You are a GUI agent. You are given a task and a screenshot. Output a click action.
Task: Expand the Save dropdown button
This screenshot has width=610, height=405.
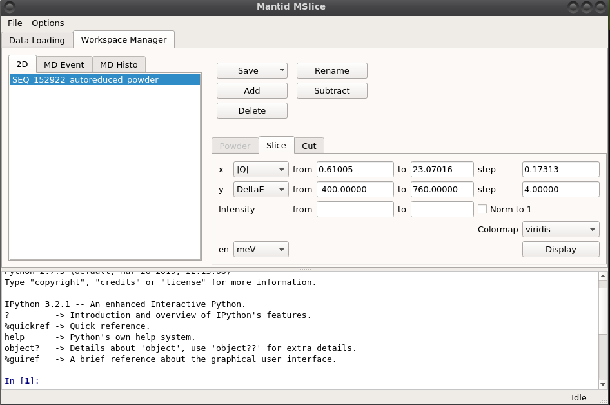pos(282,71)
